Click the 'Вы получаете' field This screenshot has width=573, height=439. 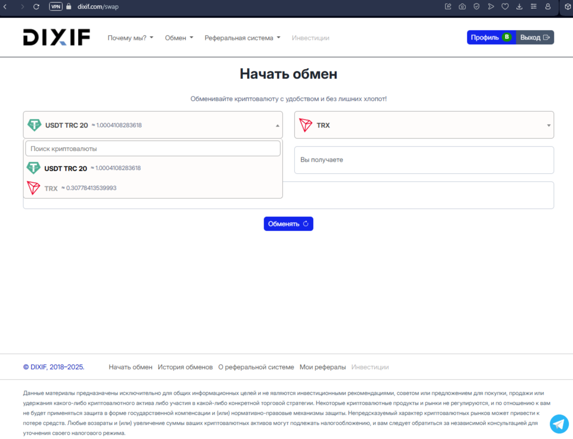[x=424, y=160]
